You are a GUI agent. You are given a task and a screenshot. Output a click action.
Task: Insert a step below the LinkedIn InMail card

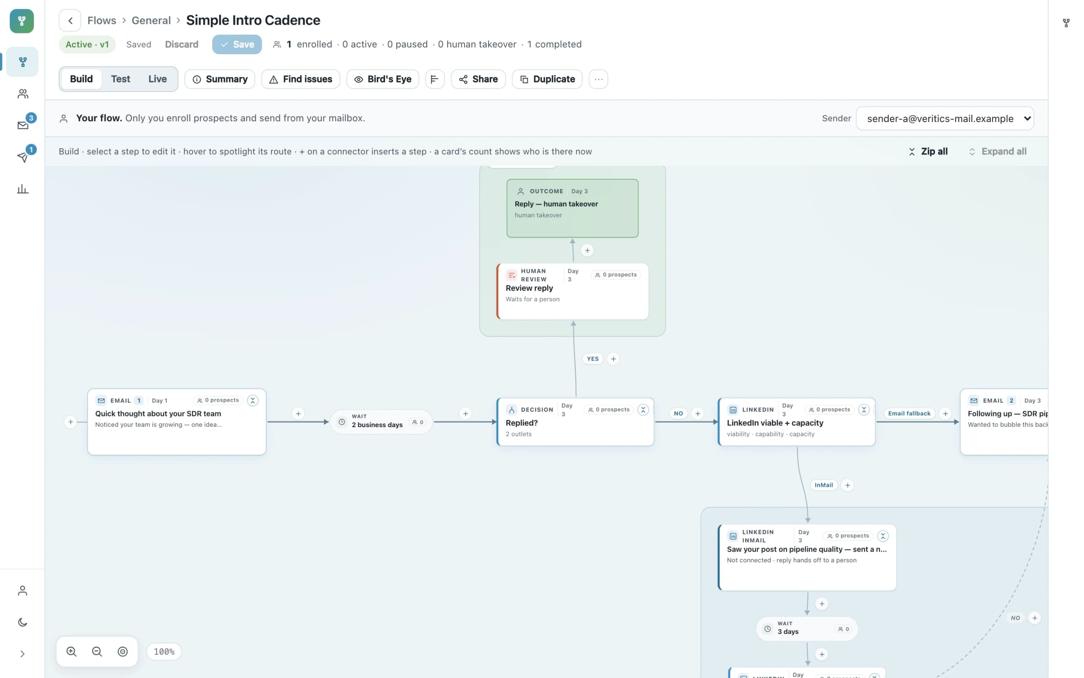point(821,604)
